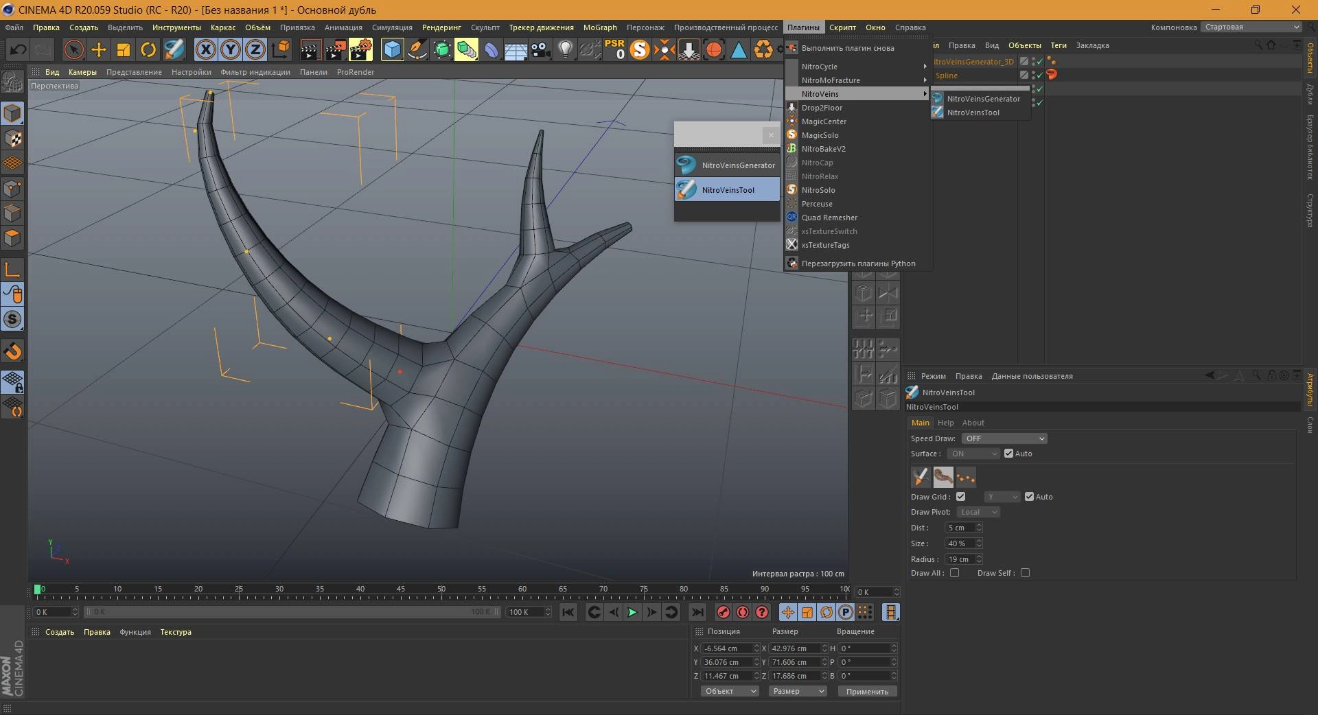The height and width of the screenshot is (715, 1318).
Task: Toggle the Draw Grid Auto checkbox
Action: pos(1029,497)
